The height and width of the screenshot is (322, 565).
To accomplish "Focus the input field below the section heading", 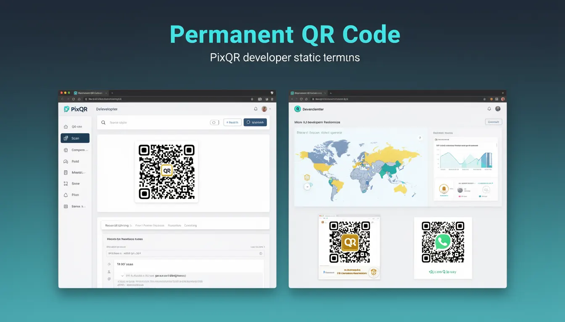I will point(185,253).
